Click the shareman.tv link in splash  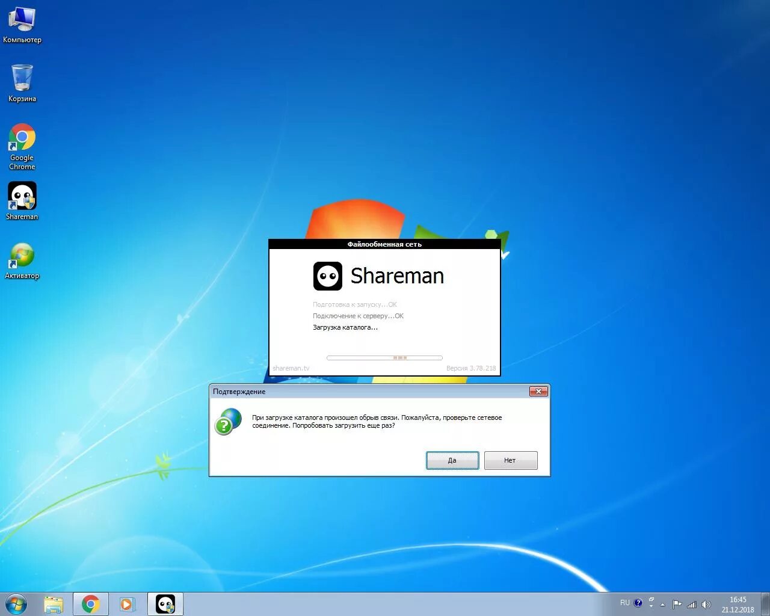(x=291, y=368)
